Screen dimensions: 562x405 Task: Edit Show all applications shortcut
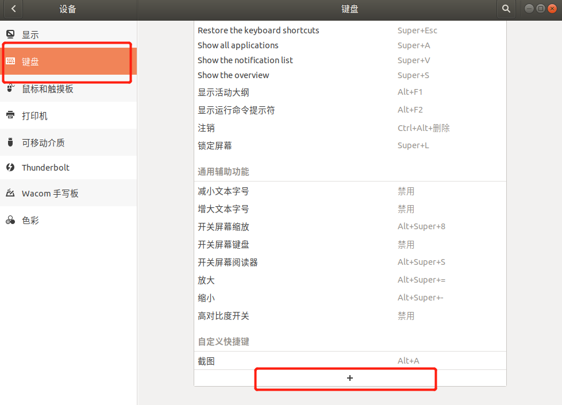pos(350,45)
